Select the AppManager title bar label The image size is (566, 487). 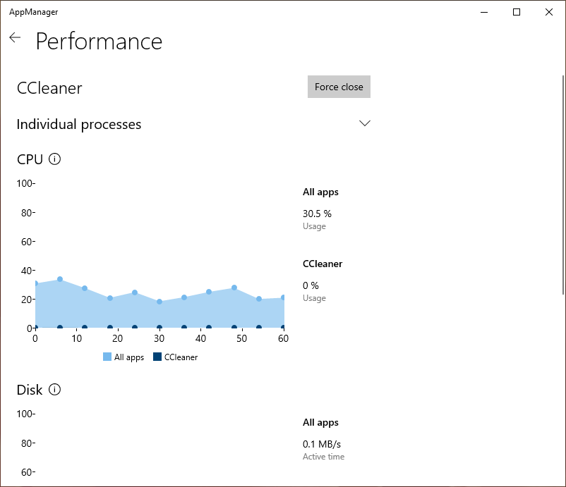[34, 11]
